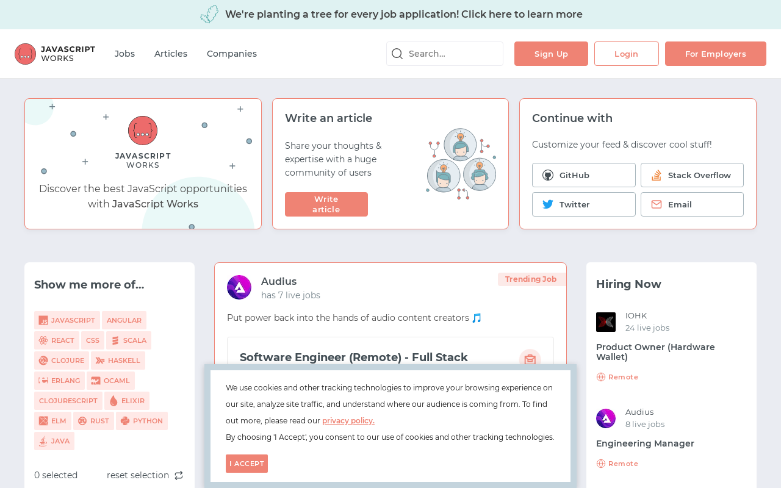781x488 pixels.
Task: Click the JavaScript Works logo icon in header
Action: 25,54
